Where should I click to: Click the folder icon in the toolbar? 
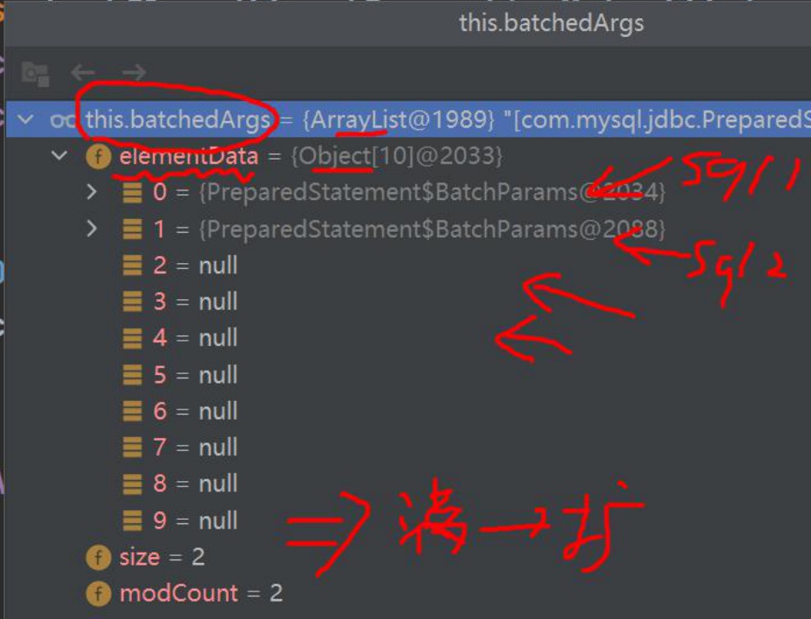[x=35, y=73]
